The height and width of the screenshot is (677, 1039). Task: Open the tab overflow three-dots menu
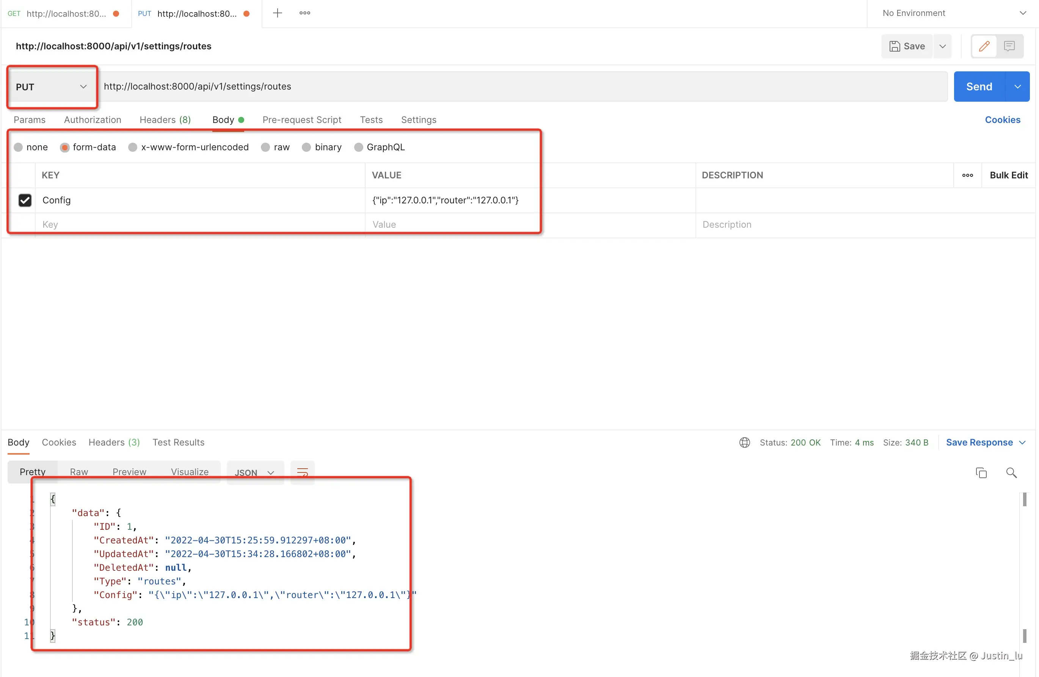click(305, 13)
